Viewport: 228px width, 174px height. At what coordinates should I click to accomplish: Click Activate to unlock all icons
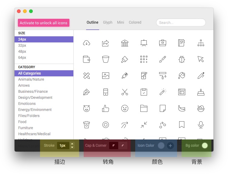click(44, 23)
